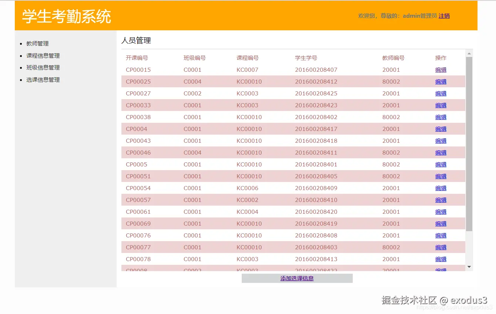Click course code KC0002
The height and width of the screenshot is (314, 496).
click(x=248, y=200)
